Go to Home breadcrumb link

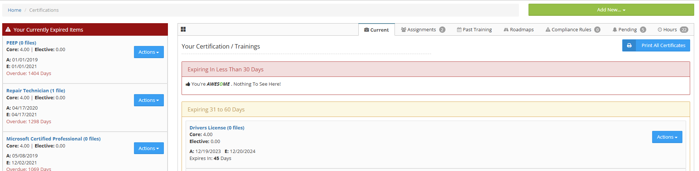click(x=14, y=10)
